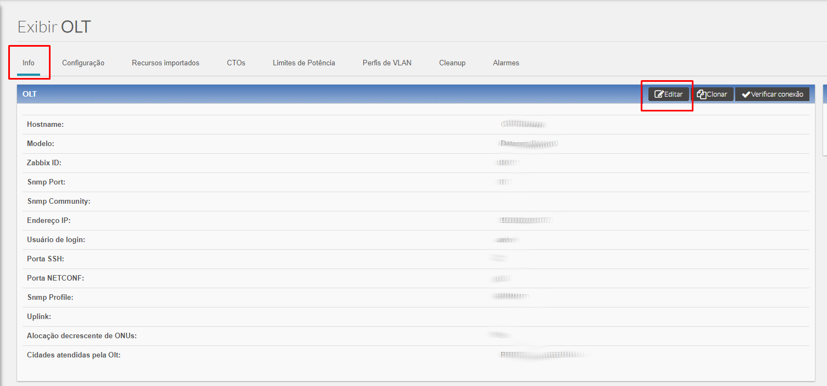Click the copy icon on Clonar
827x386 pixels.
701,94
